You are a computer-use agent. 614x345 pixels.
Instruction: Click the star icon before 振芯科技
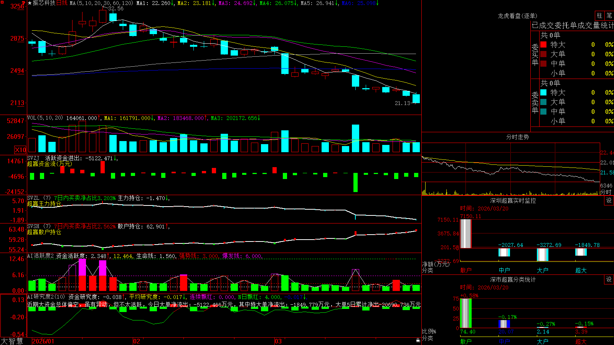(30, 3)
